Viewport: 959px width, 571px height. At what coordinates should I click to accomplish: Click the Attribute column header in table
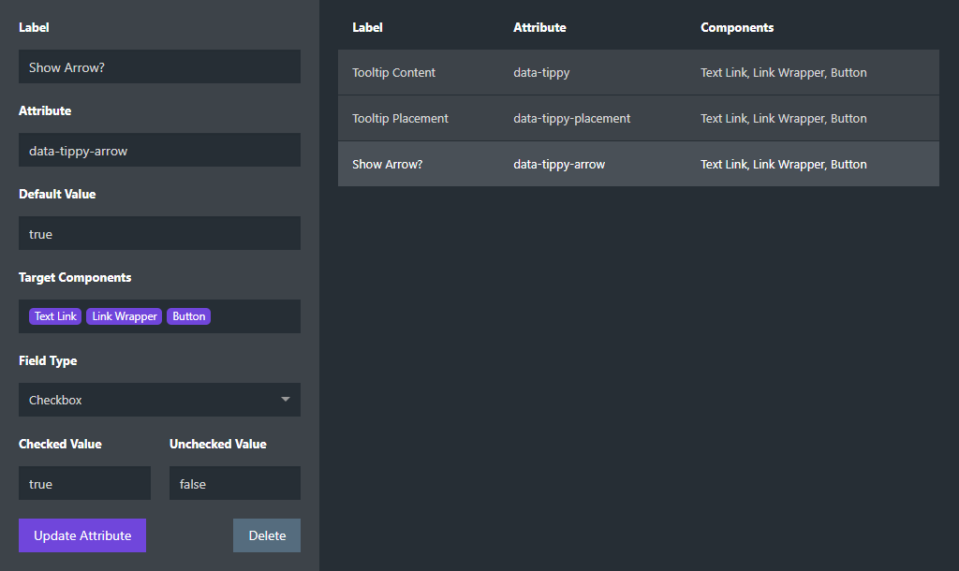click(x=539, y=27)
